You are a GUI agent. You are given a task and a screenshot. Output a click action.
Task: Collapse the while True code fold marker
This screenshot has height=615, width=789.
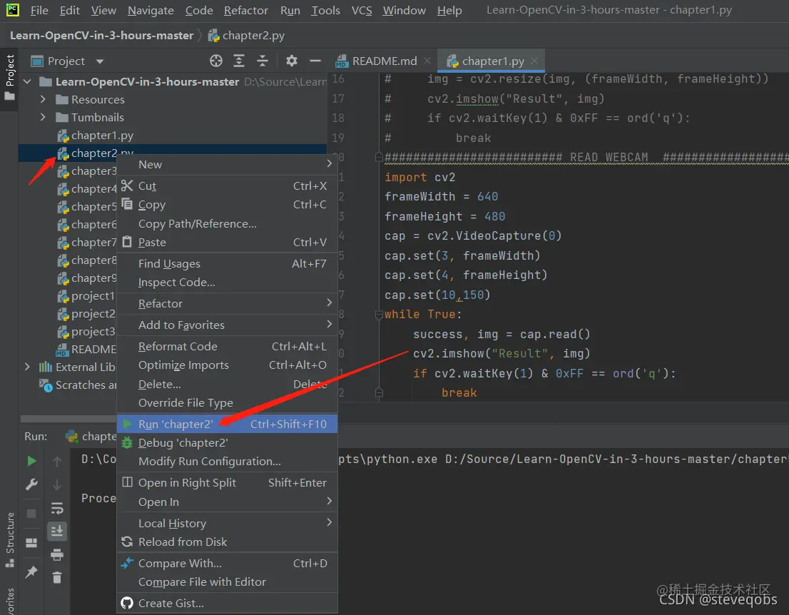click(379, 315)
